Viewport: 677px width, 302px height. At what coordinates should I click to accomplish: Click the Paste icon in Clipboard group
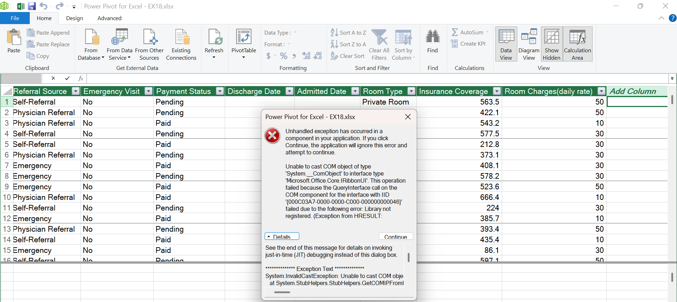tap(14, 38)
